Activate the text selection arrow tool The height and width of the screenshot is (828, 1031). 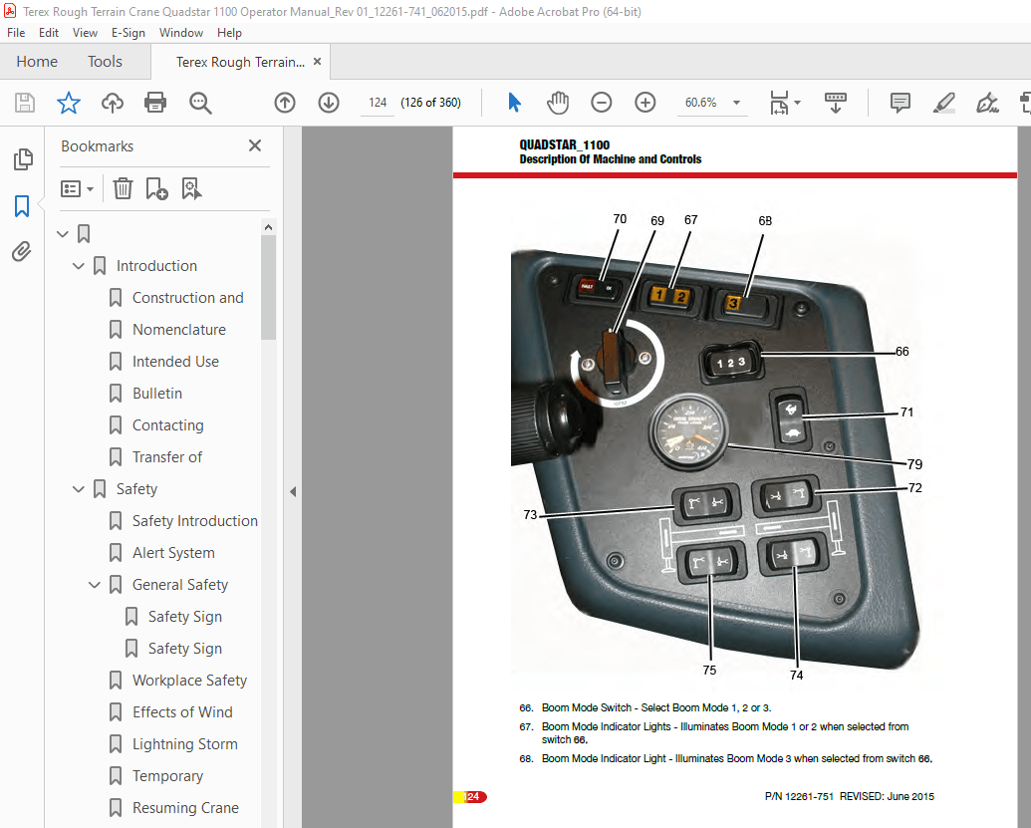(514, 103)
